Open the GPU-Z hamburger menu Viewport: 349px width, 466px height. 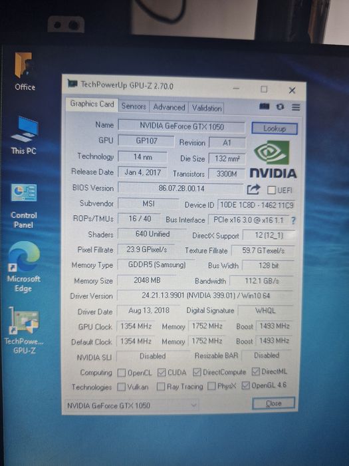(x=296, y=107)
